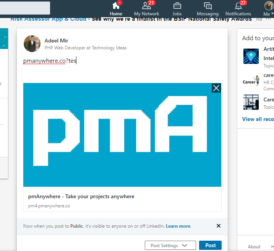Click the View all recommendations link

(x=258, y=119)
